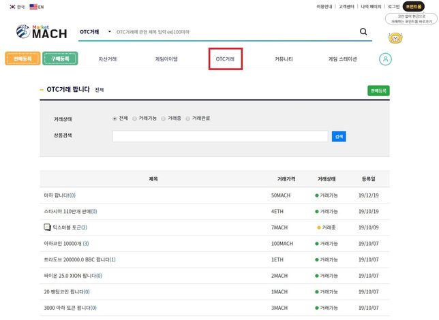Open listing 3000 아하 토큰 팝니다(0)

[70, 308]
